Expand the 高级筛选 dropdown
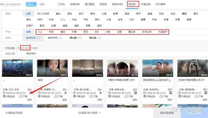The height and width of the screenshot is (118, 208). [x=32, y=53]
